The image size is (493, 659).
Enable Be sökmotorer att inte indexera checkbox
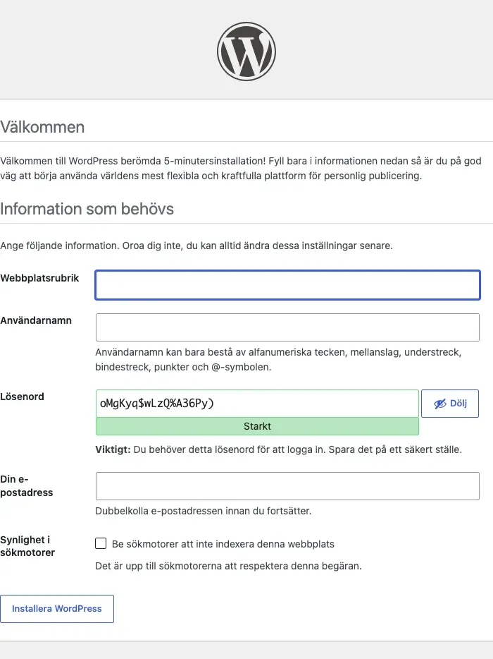point(101,543)
